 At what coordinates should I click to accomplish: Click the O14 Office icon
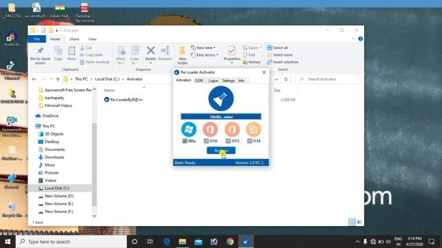click(253, 130)
